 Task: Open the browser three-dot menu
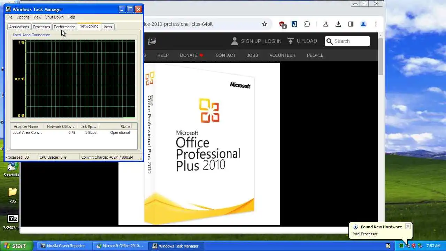376,24
